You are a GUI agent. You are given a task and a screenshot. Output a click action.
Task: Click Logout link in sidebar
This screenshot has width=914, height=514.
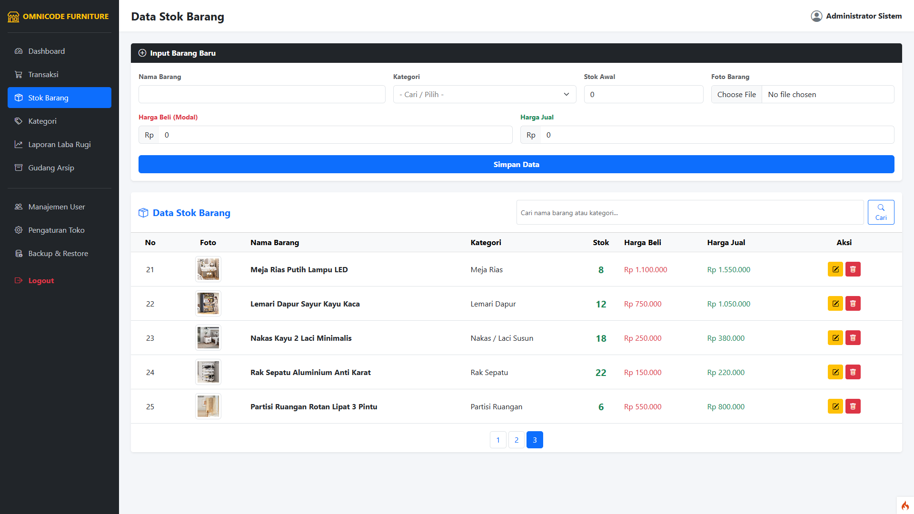[x=41, y=280]
